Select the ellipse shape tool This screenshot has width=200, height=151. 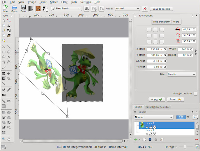coord(9,52)
